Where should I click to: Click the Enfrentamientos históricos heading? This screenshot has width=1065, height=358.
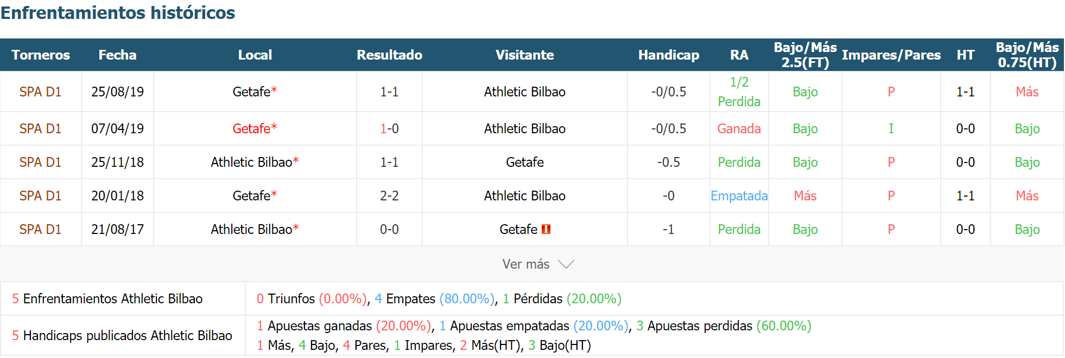118,12
